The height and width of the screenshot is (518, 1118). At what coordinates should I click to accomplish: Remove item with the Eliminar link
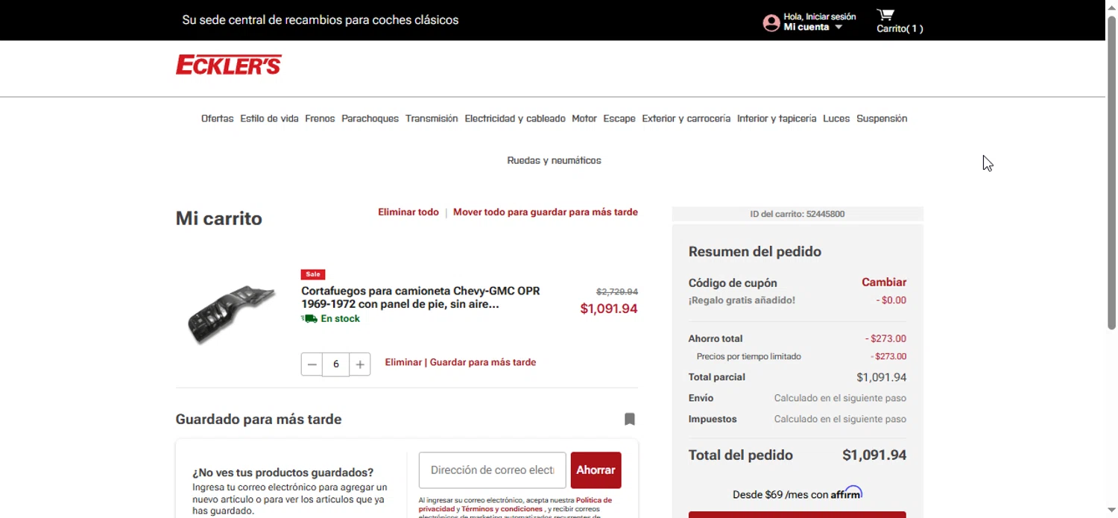(x=403, y=362)
